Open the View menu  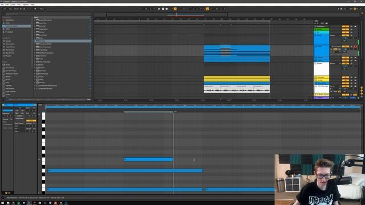tap(19, 5)
